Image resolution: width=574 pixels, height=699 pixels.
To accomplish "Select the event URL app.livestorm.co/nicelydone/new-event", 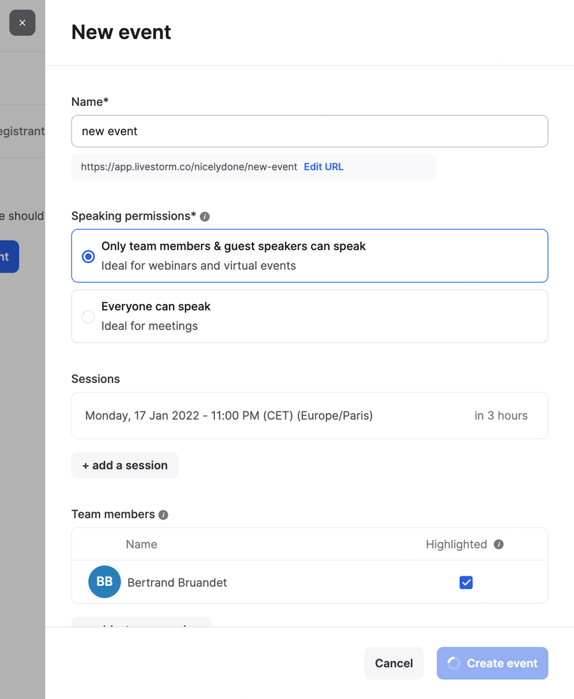I will pyautogui.click(x=188, y=167).
